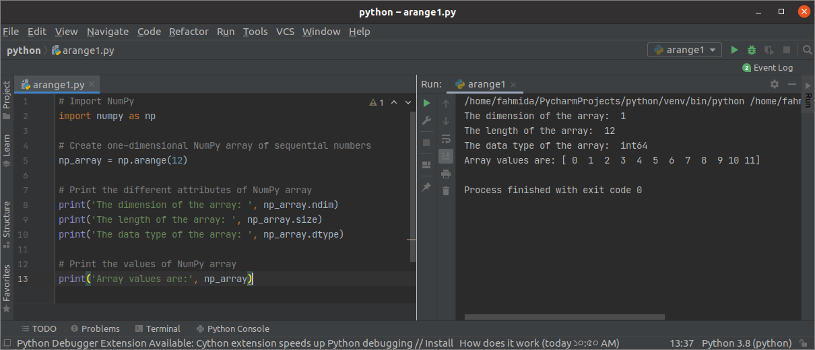Clear console output with the trash icon
The image size is (815, 350).
coord(445,191)
